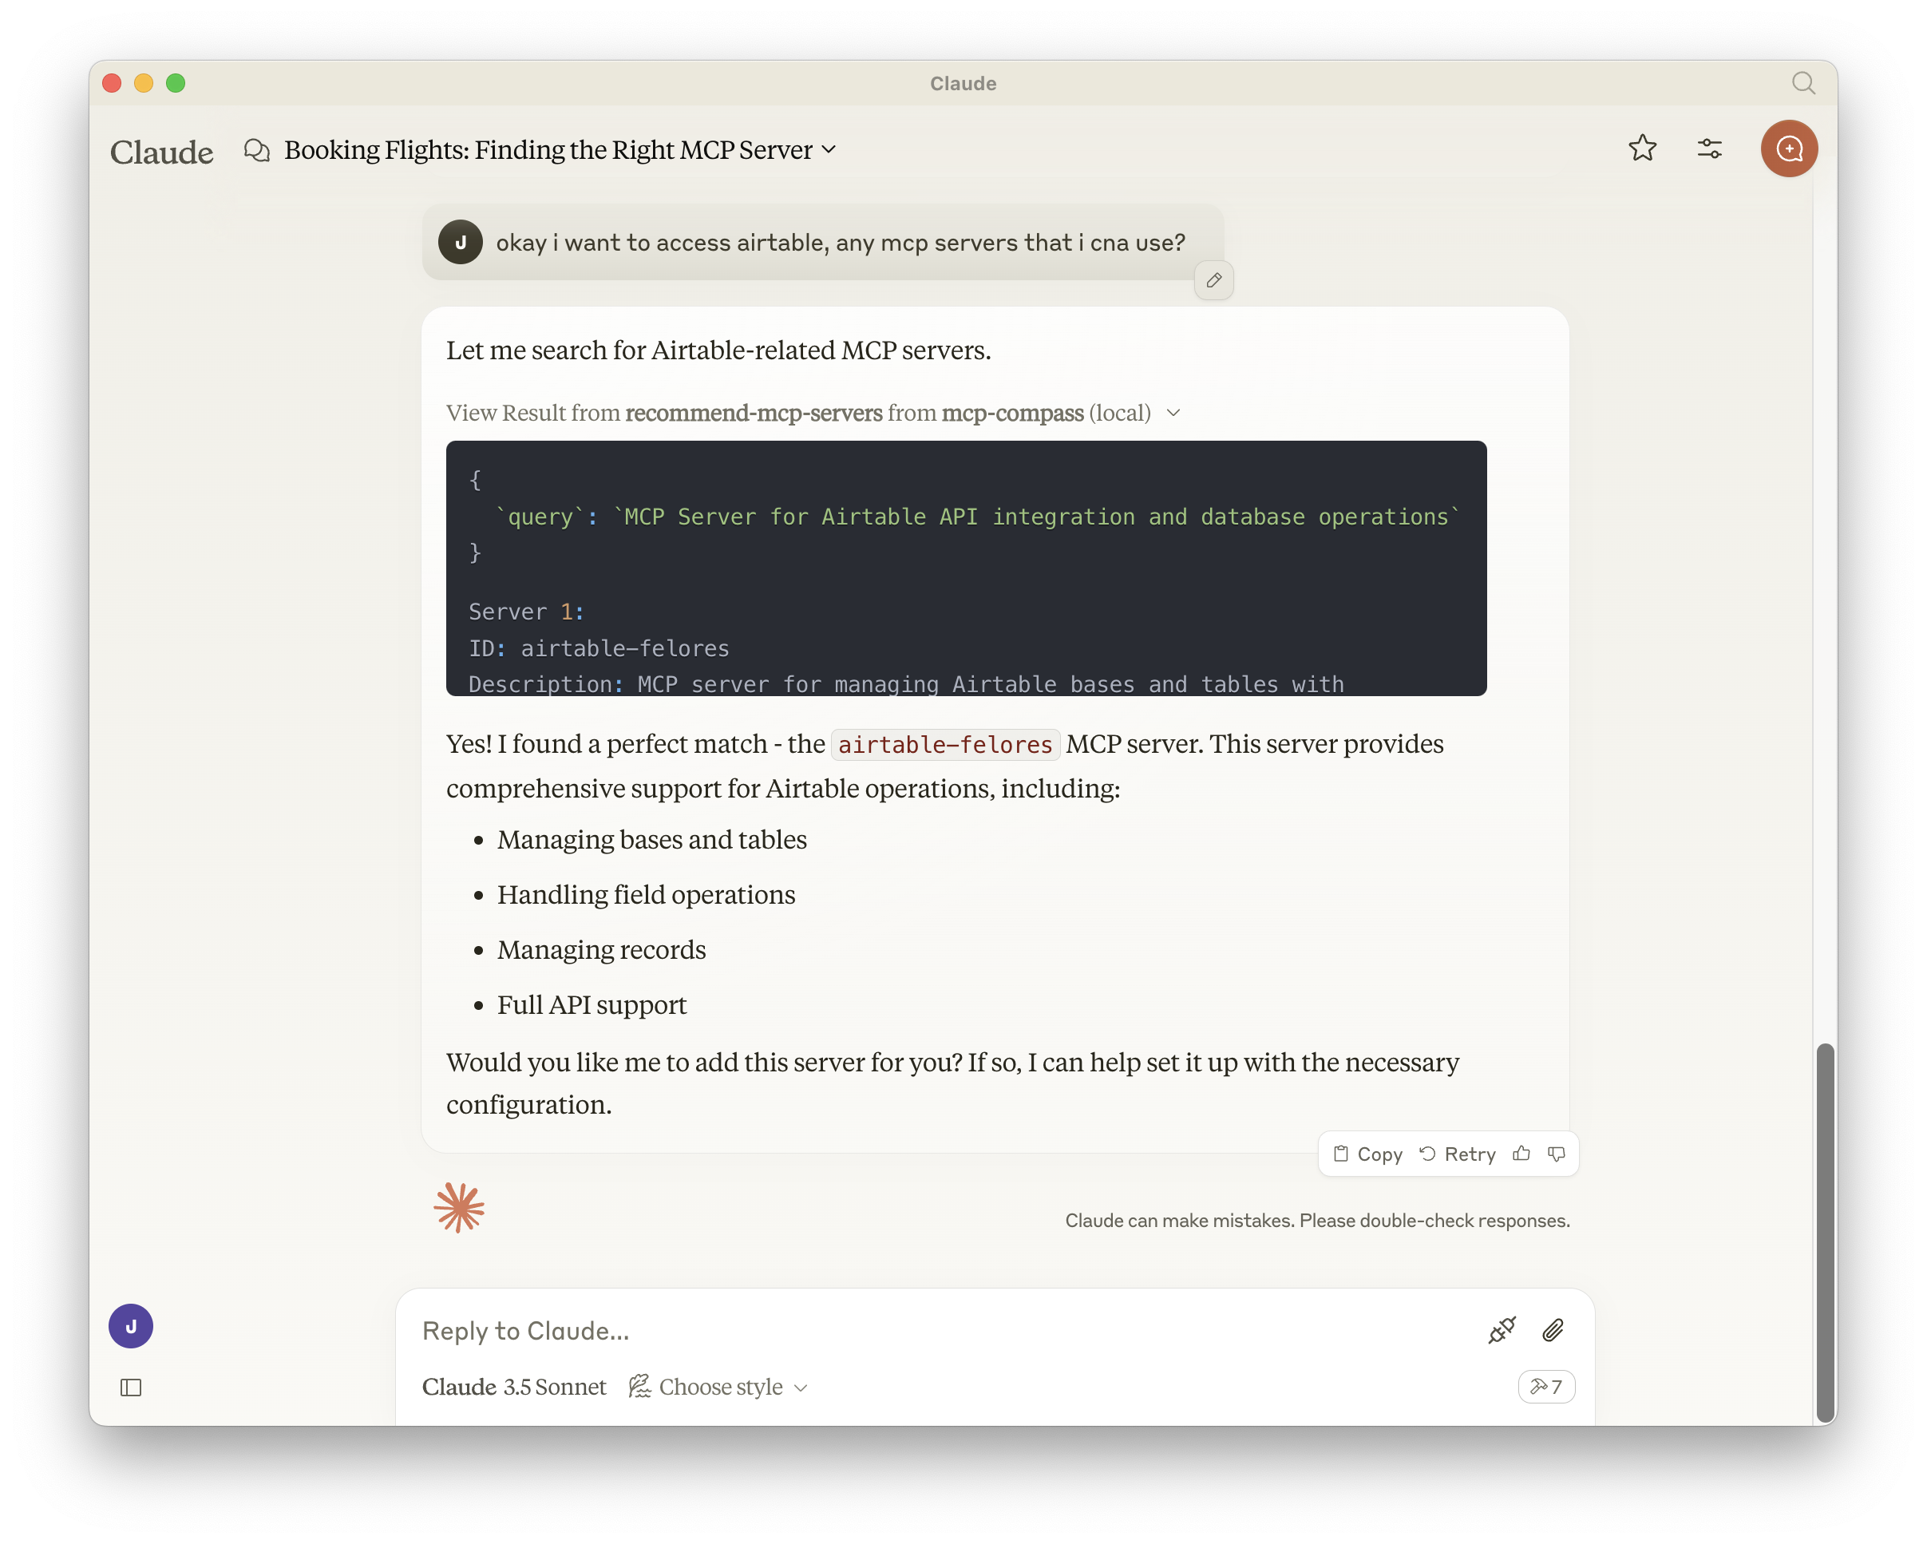
Task: Copy the response text
Action: [x=1368, y=1154]
